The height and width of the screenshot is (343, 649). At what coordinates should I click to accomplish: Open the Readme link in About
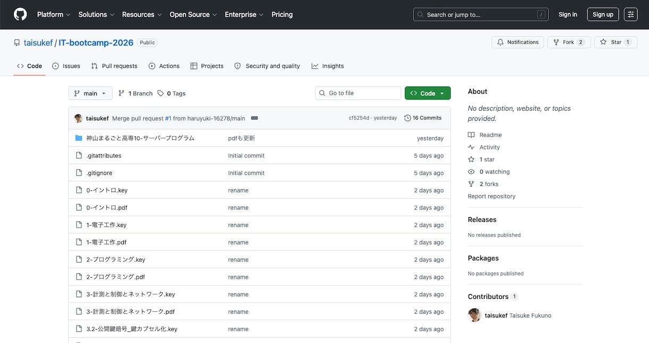pos(490,135)
